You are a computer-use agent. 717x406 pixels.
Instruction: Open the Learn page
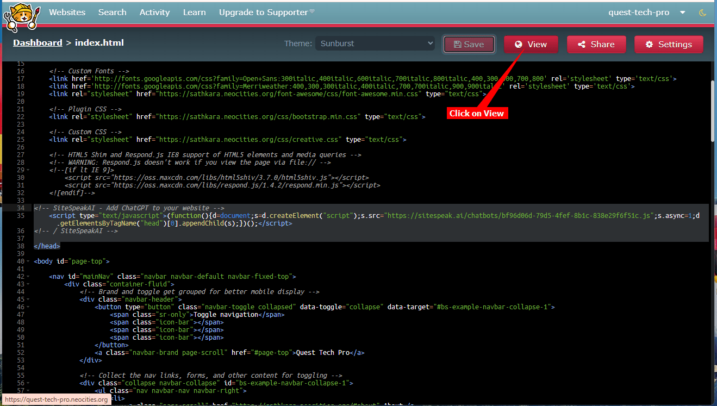click(x=194, y=12)
